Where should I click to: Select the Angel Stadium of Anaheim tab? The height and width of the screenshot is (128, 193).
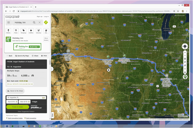tap(19, 7)
